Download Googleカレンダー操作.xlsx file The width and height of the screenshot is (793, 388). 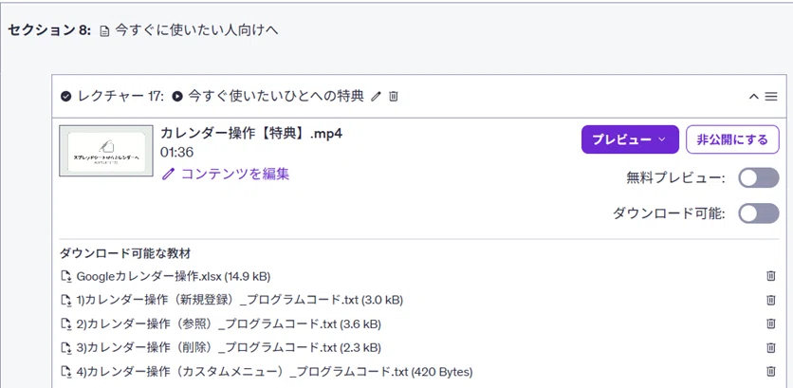[165, 276]
